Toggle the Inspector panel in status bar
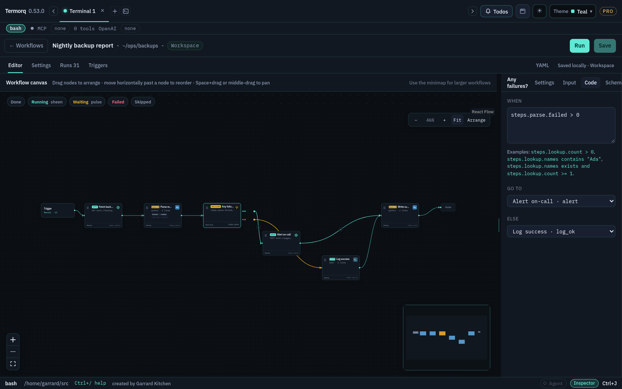The image size is (622, 389). tap(584, 383)
